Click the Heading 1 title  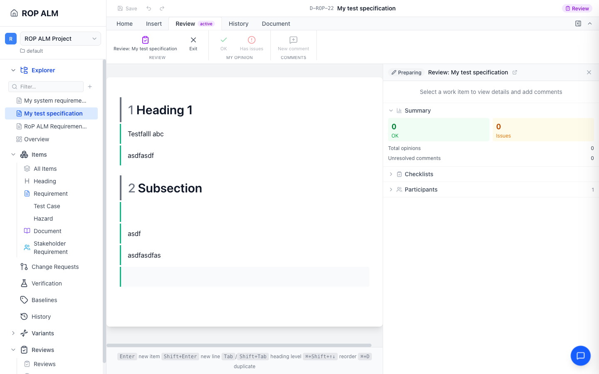164,110
